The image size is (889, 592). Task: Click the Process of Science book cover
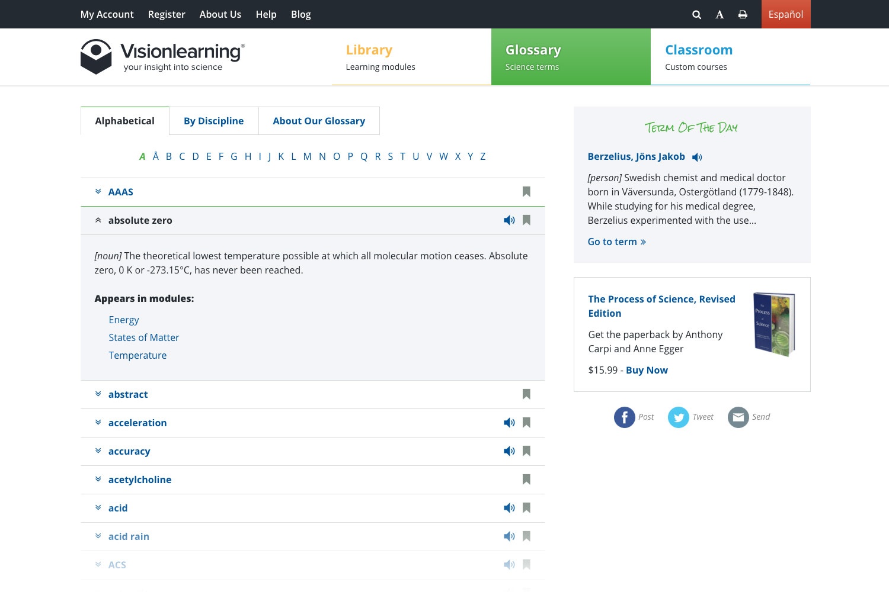(774, 324)
